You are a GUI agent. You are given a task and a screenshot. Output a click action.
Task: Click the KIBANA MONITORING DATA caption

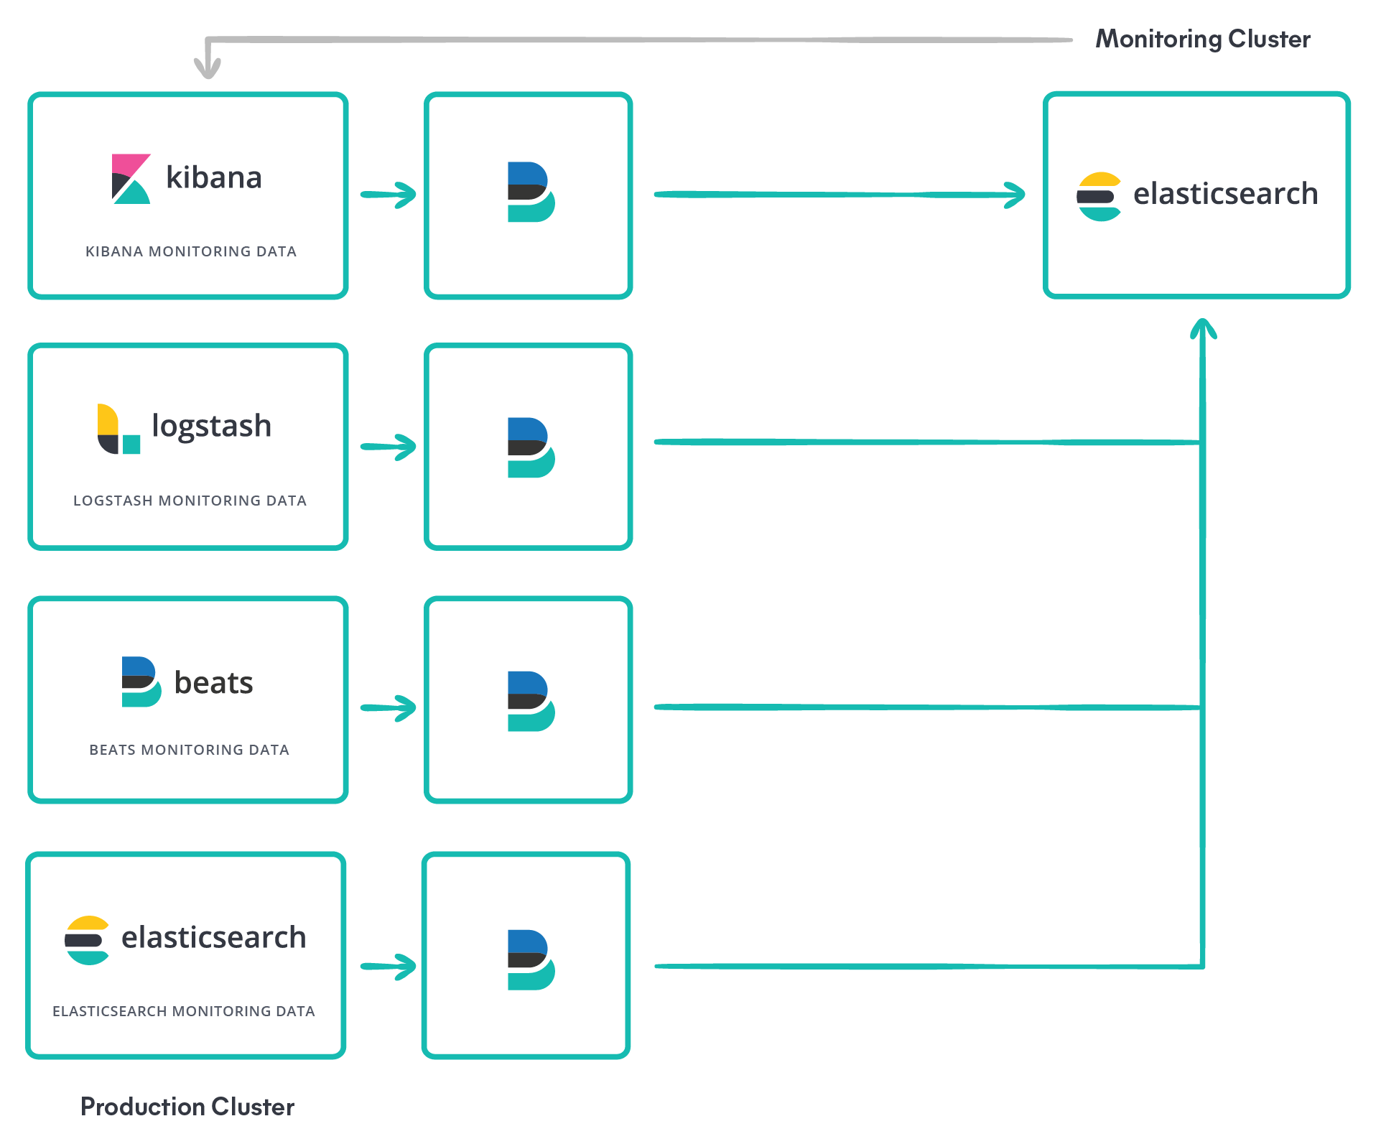tap(190, 251)
